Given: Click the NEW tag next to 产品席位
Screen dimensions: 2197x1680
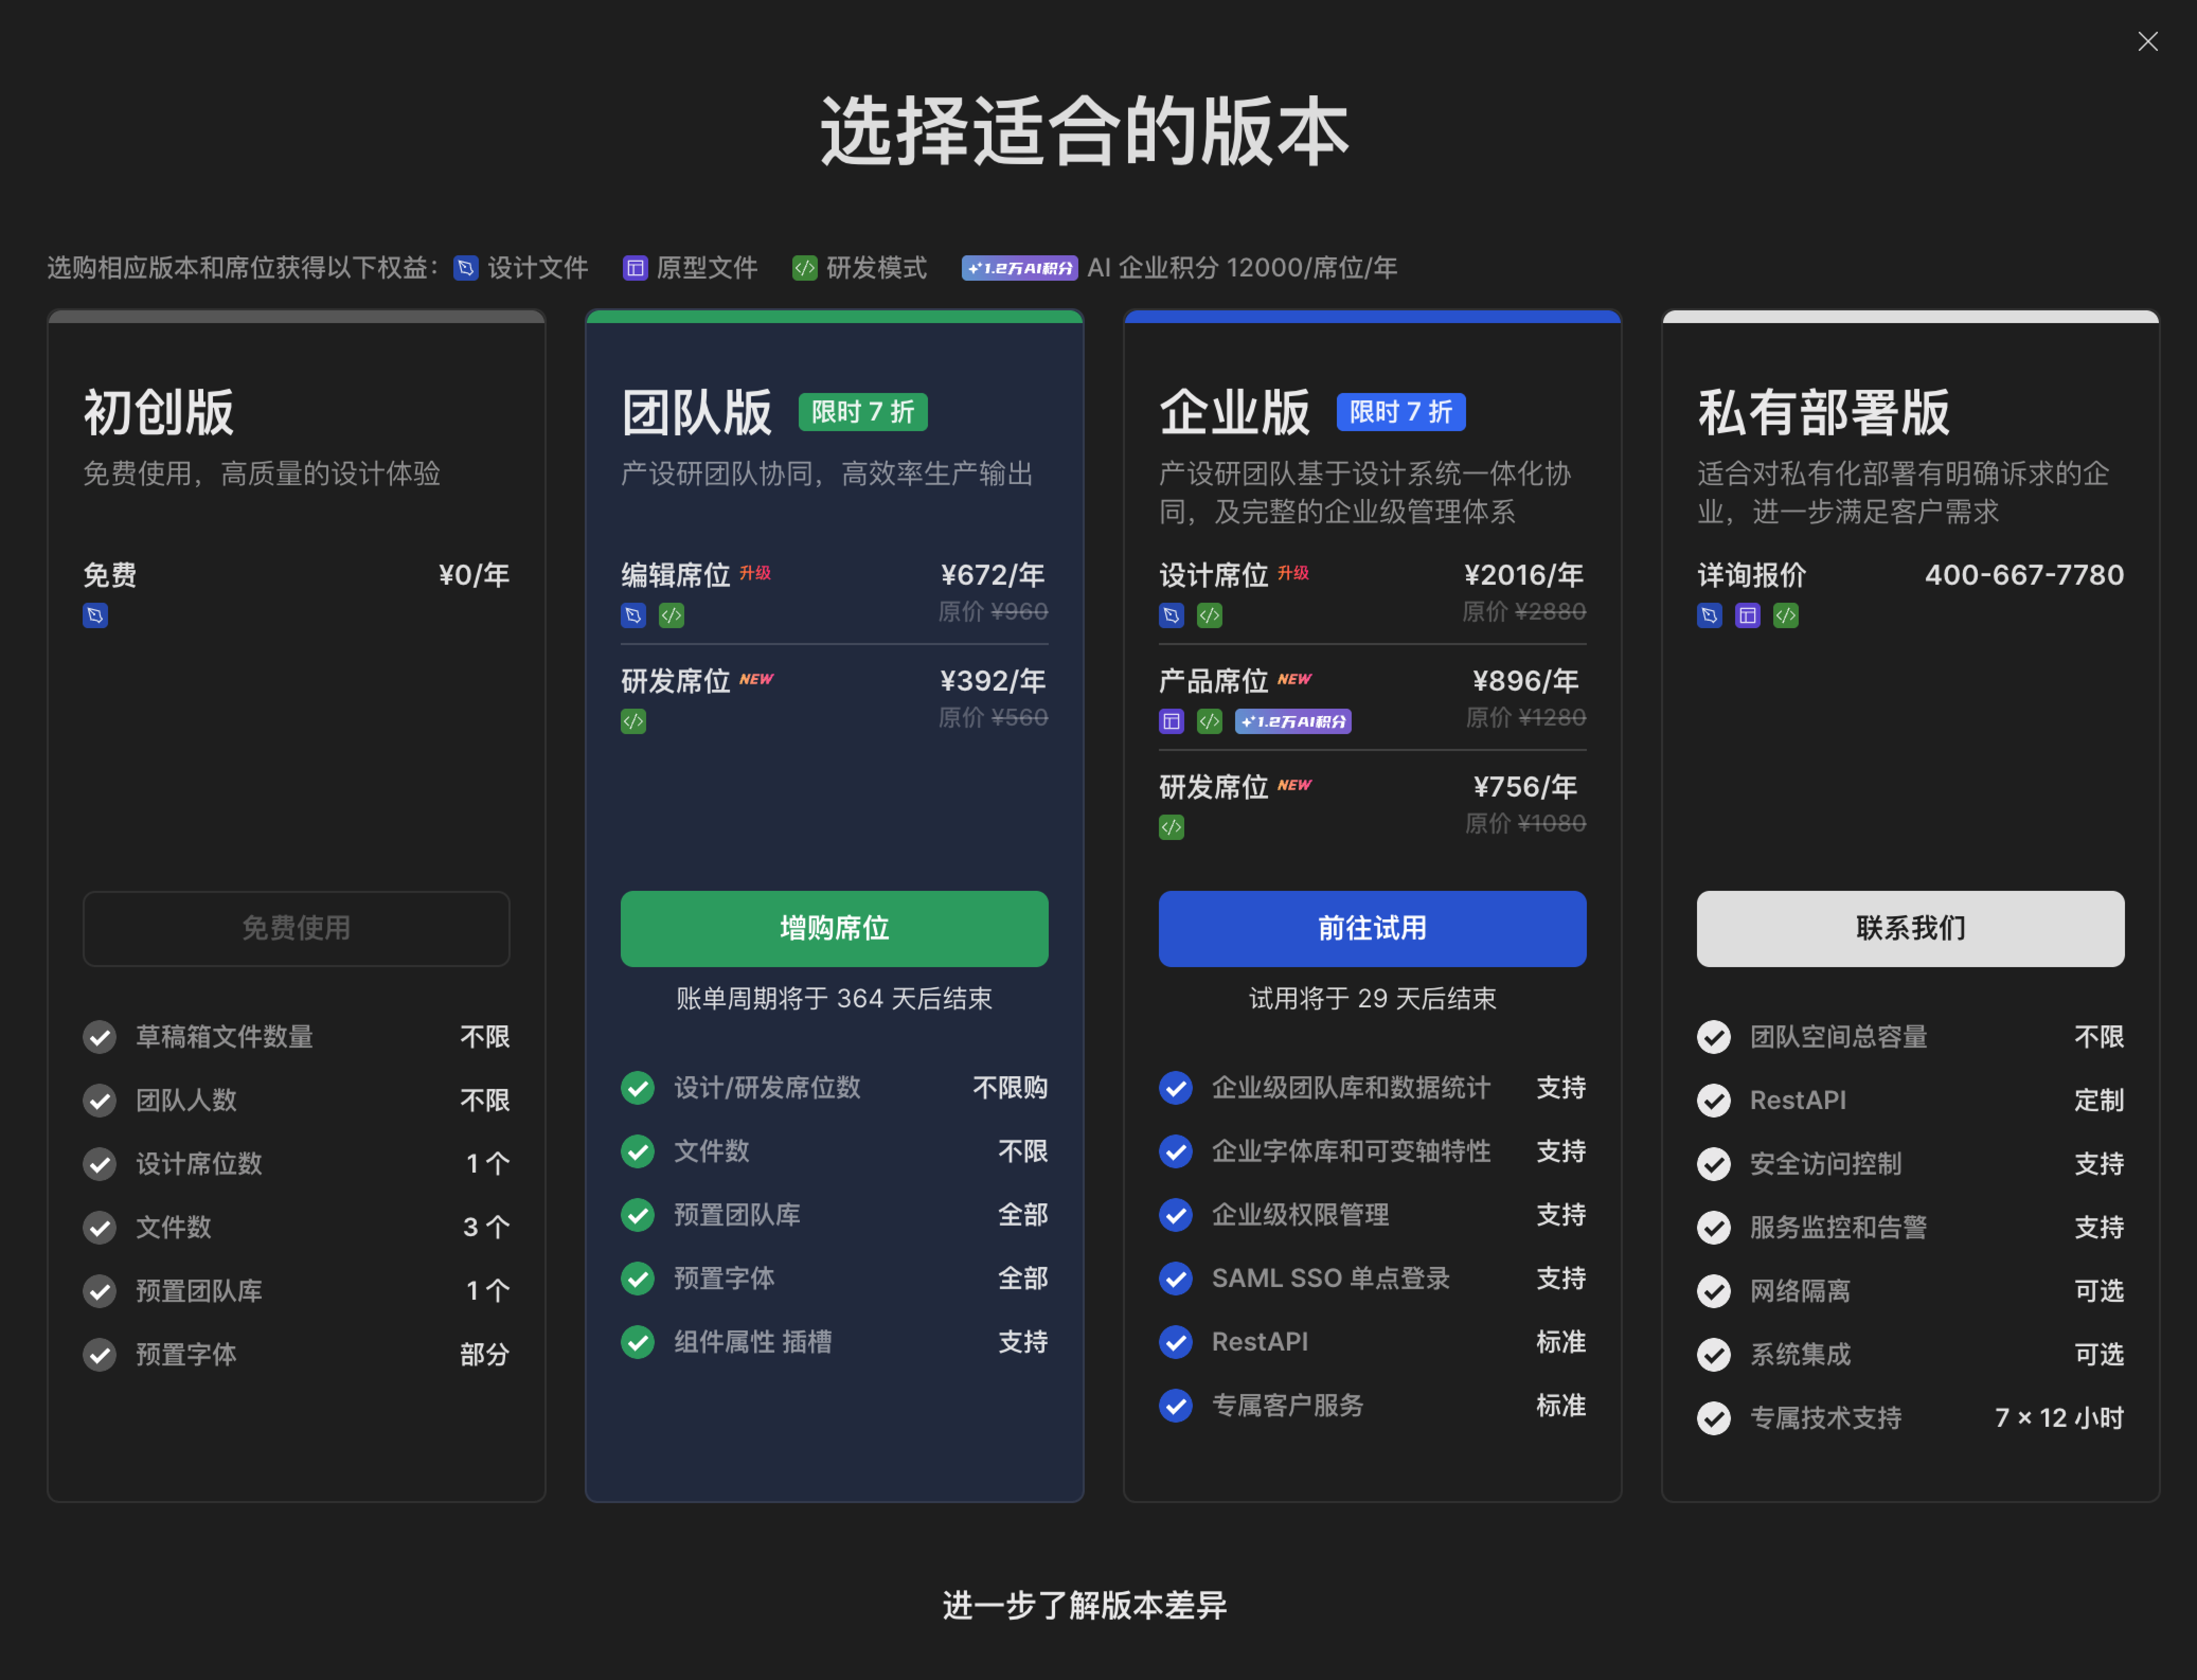Looking at the screenshot, I should click(1295, 679).
